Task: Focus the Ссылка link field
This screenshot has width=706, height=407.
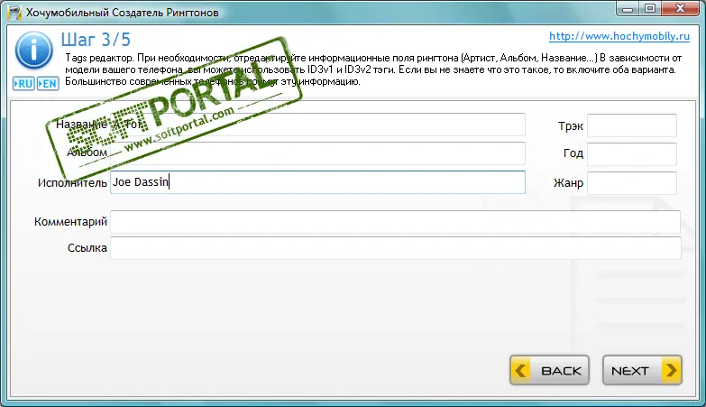Action: pyautogui.click(x=395, y=248)
